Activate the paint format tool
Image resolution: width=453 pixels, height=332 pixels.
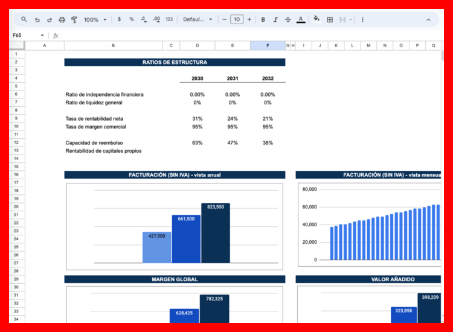[x=74, y=20]
